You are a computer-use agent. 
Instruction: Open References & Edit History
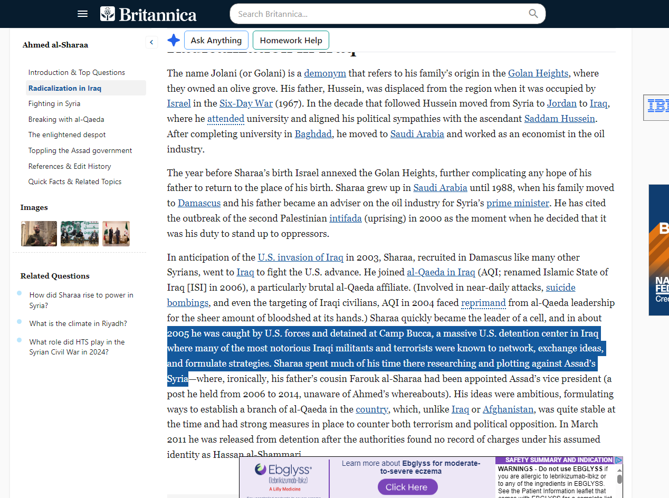70,166
